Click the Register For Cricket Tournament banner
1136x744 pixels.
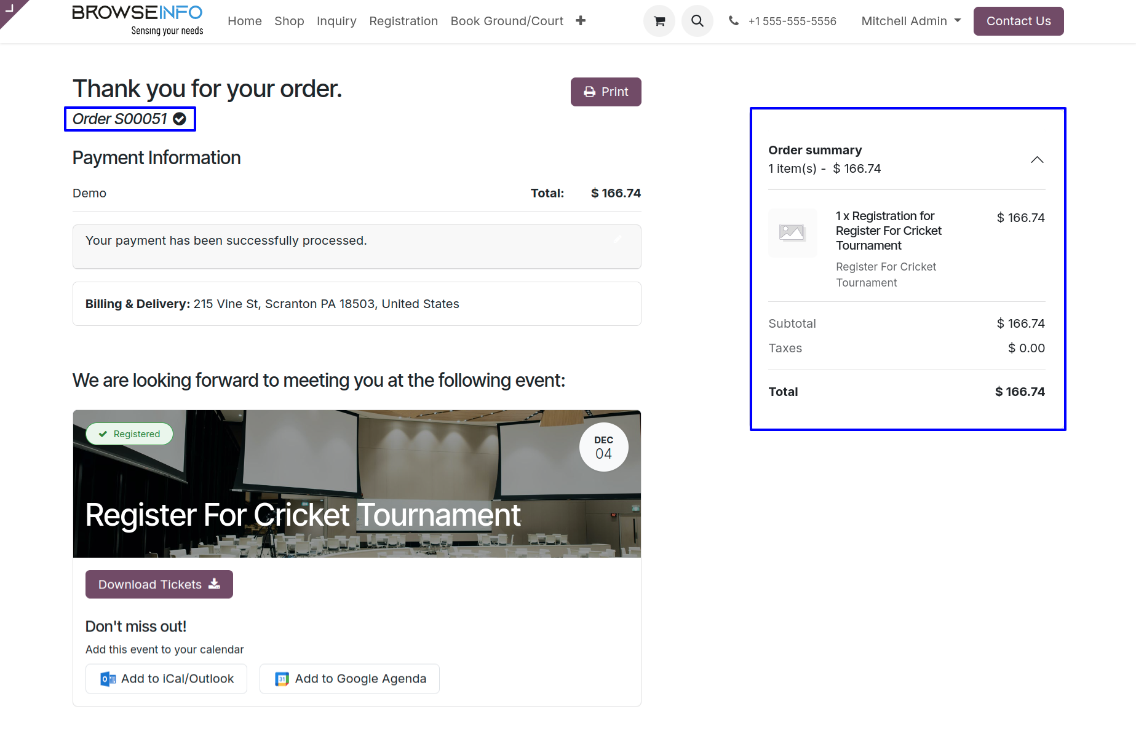[357, 484]
